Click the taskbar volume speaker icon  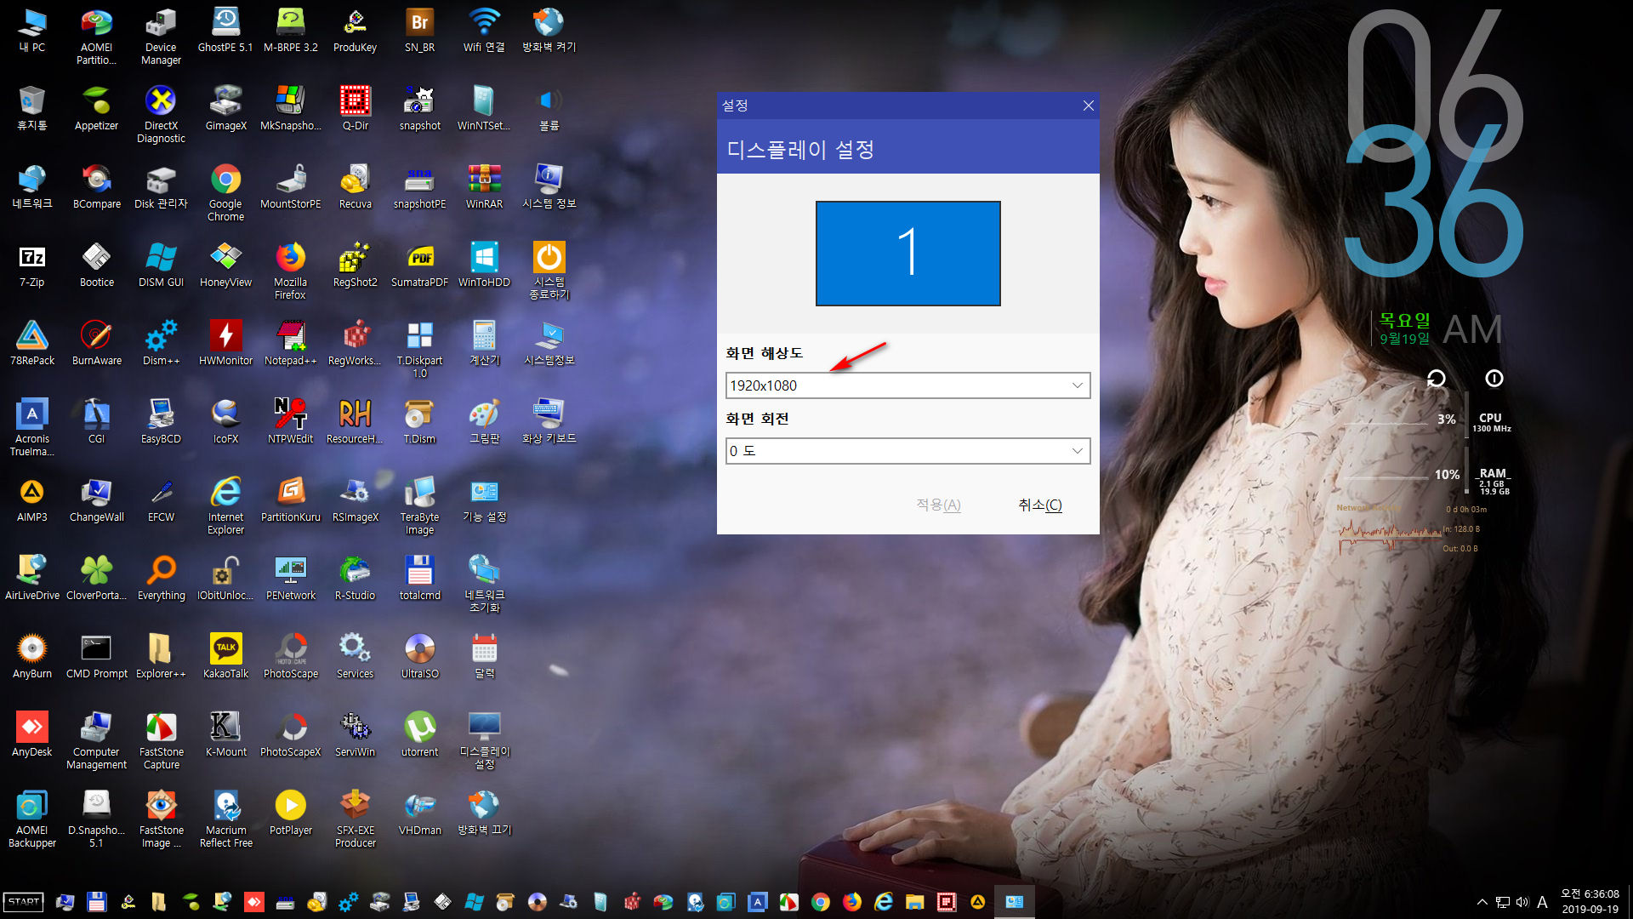point(1522,902)
